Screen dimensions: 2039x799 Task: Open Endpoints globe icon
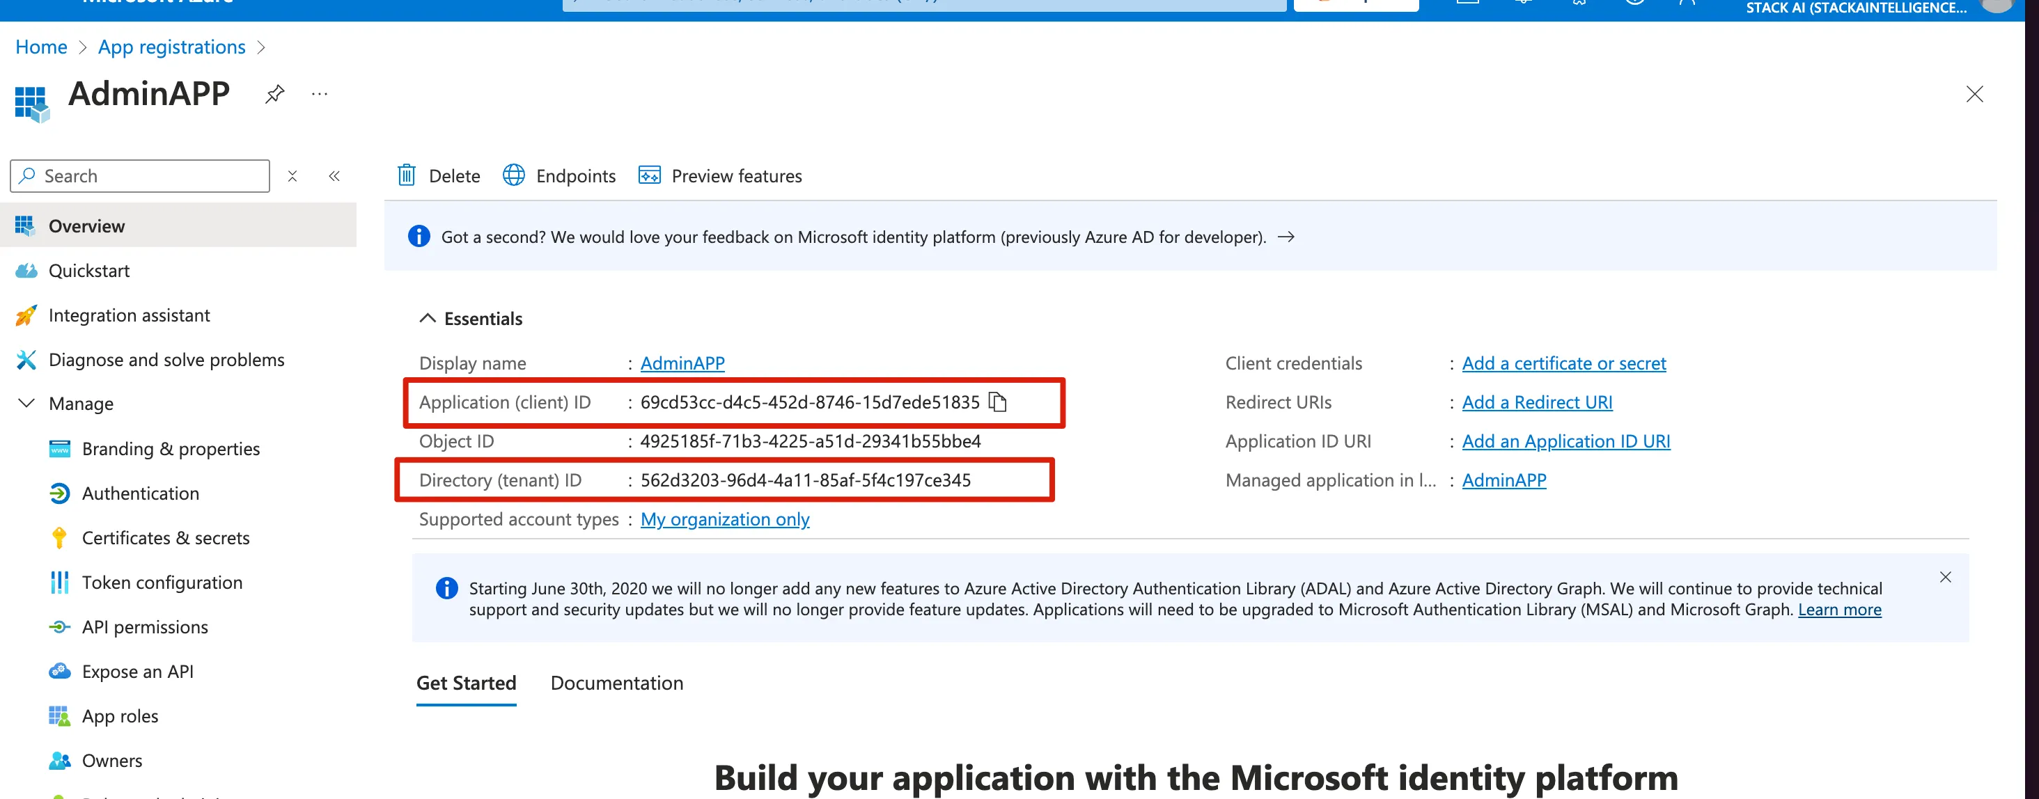pyautogui.click(x=514, y=175)
